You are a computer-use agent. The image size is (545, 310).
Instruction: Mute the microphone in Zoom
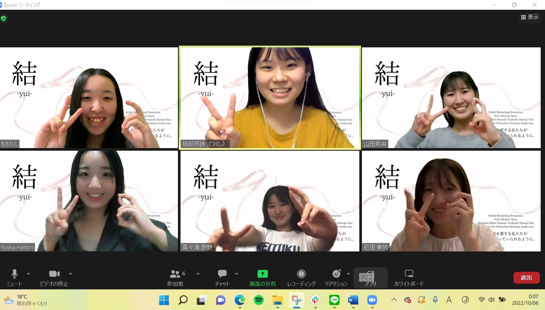pos(14,277)
